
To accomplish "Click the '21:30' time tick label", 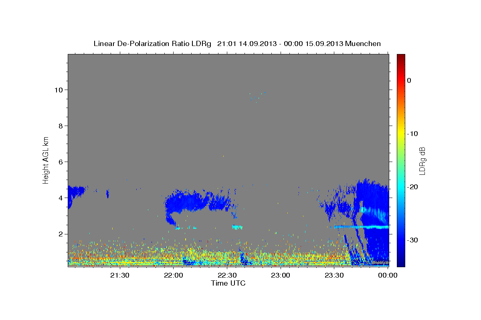I will click(120, 275).
